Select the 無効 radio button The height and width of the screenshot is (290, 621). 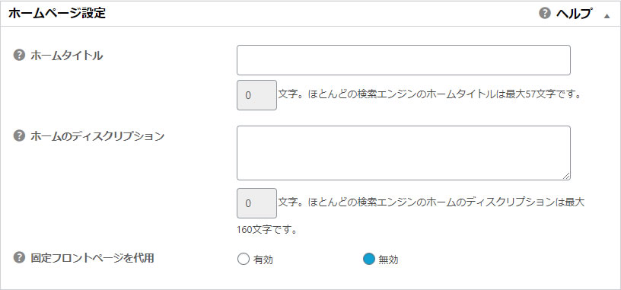368,260
